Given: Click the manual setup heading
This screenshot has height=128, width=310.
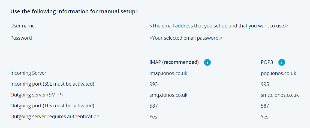Looking at the screenshot, I should pyautogui.click(x=74, y=12).
